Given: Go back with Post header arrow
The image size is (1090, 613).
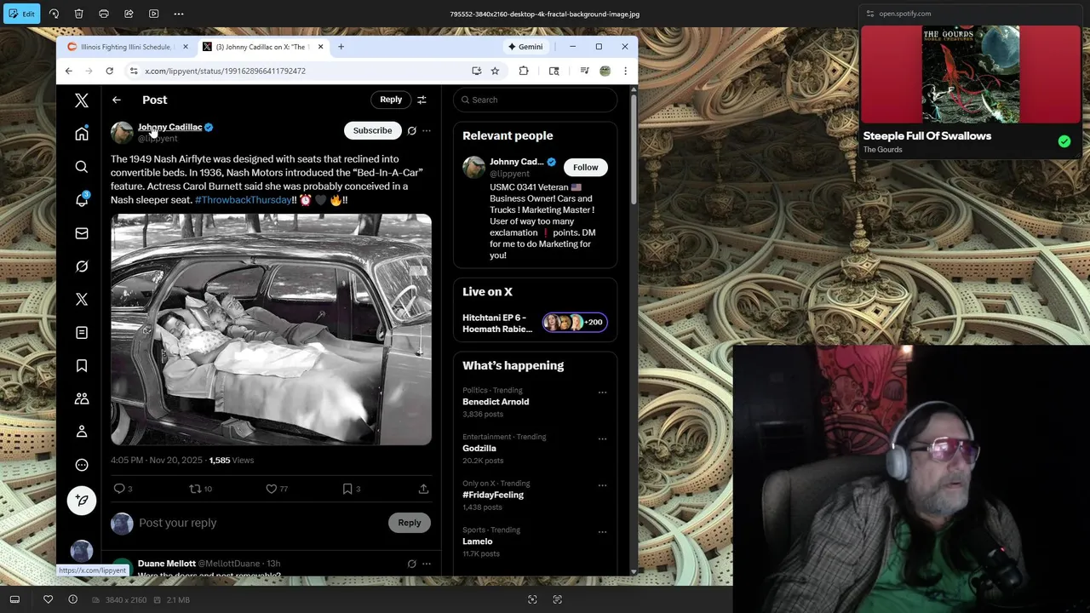Looking at the screenshot, I should (117, 100).
